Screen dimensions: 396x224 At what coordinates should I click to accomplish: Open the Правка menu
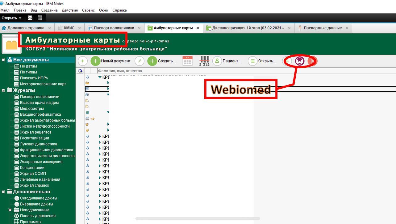click(x=20, y=10)
